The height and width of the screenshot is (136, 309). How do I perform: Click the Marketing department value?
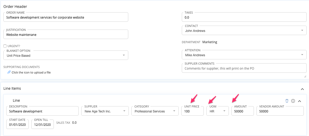click(210, 42)
